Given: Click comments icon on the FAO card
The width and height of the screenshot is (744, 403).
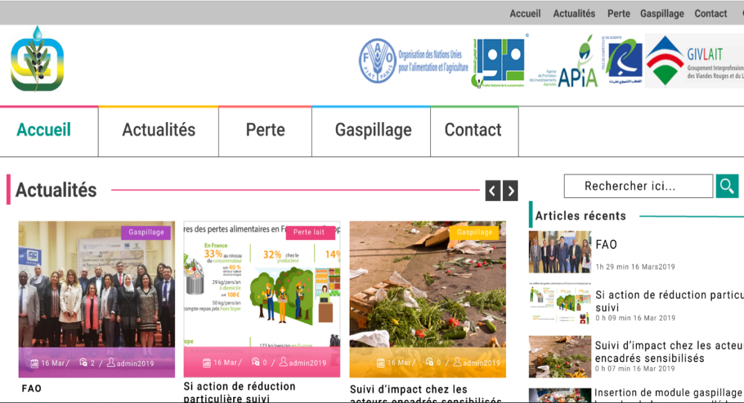Looking at the screenshot, I should [83, 363].
